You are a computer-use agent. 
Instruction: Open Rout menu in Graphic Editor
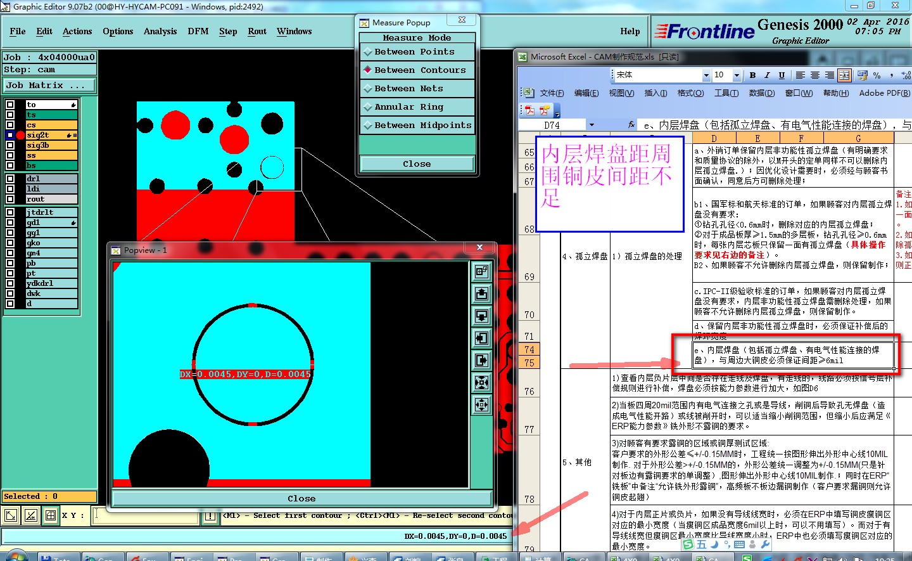(257, 32)
